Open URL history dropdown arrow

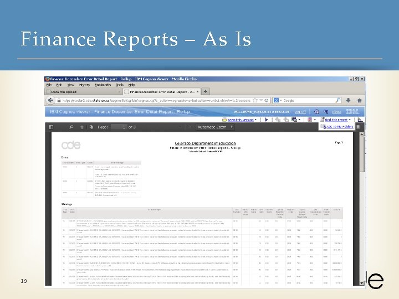pos(261,100)
